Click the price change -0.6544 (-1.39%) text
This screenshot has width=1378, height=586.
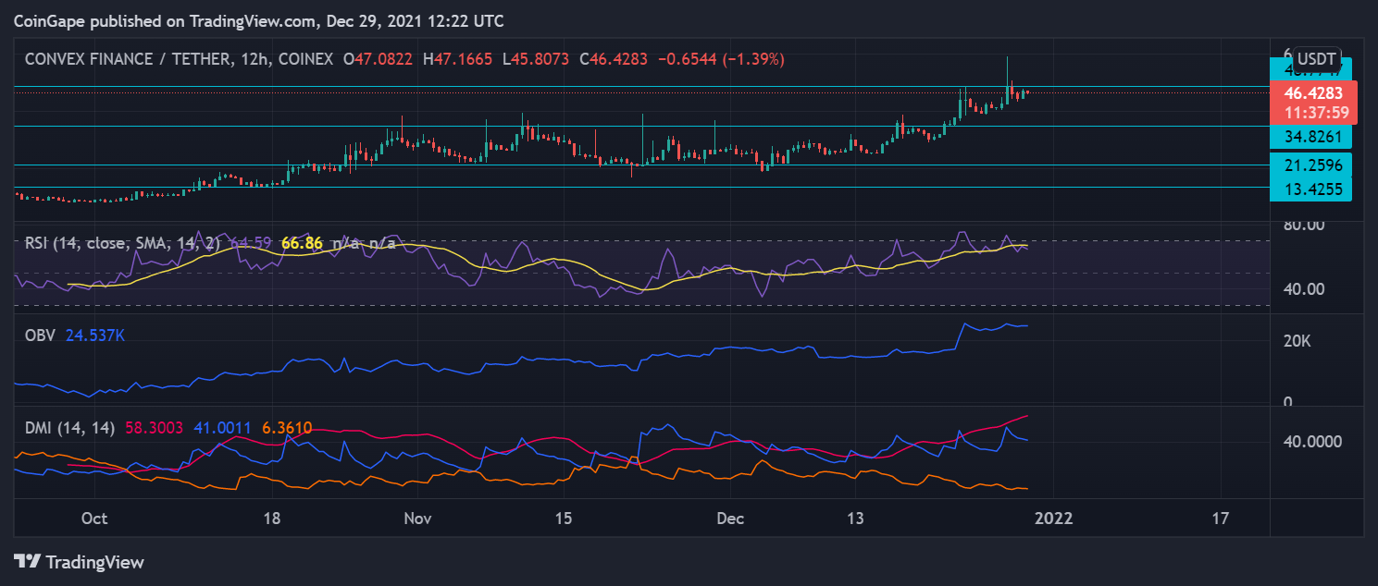coord(721,59)
